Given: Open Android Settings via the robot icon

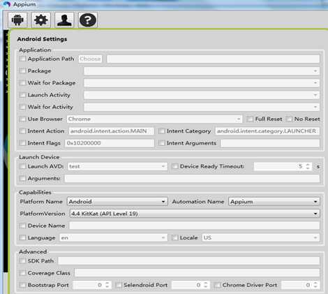Looking at the screenshot, I should [17, 20].
